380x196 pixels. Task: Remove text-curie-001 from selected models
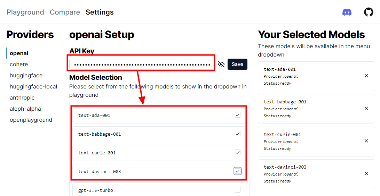click(x=366, y=141)
